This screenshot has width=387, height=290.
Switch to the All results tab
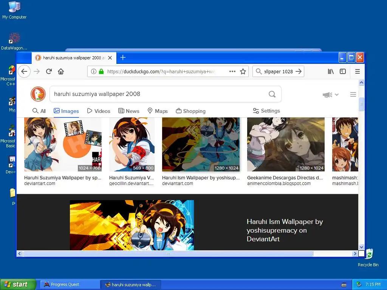point(39,111)
